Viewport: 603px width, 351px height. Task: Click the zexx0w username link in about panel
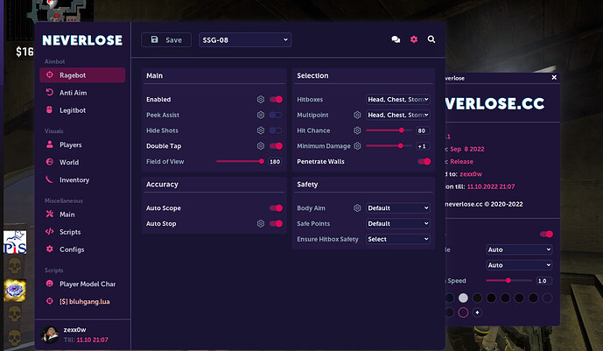pos(471,174)
